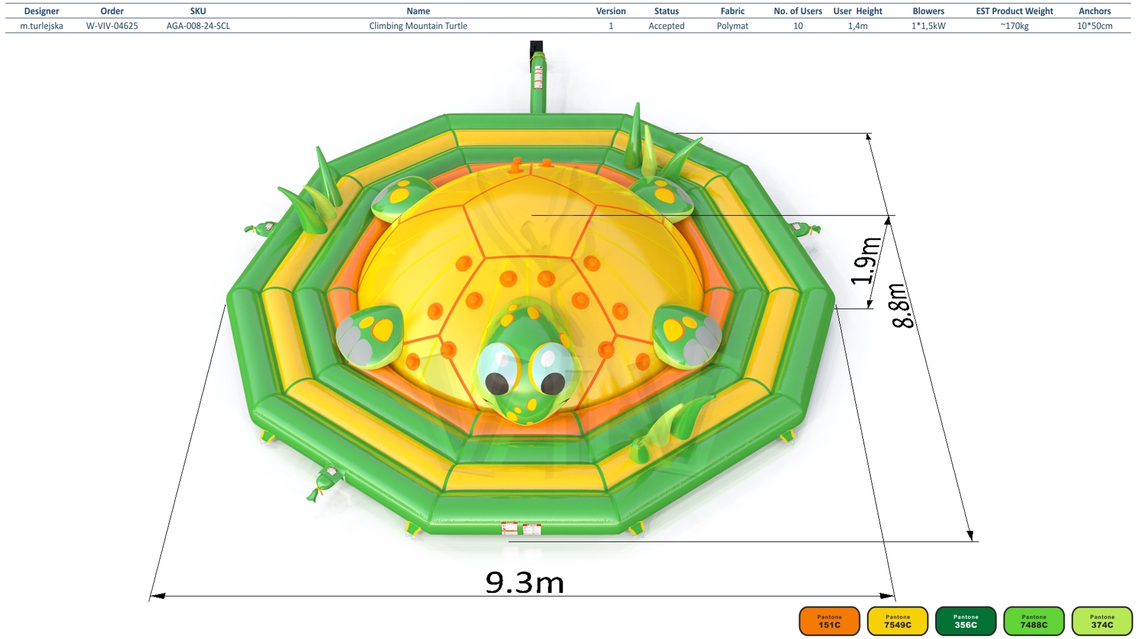Select status value Accepted
Image resolution: width=1137 pixels, height=639 pixels.
[666, 26]
